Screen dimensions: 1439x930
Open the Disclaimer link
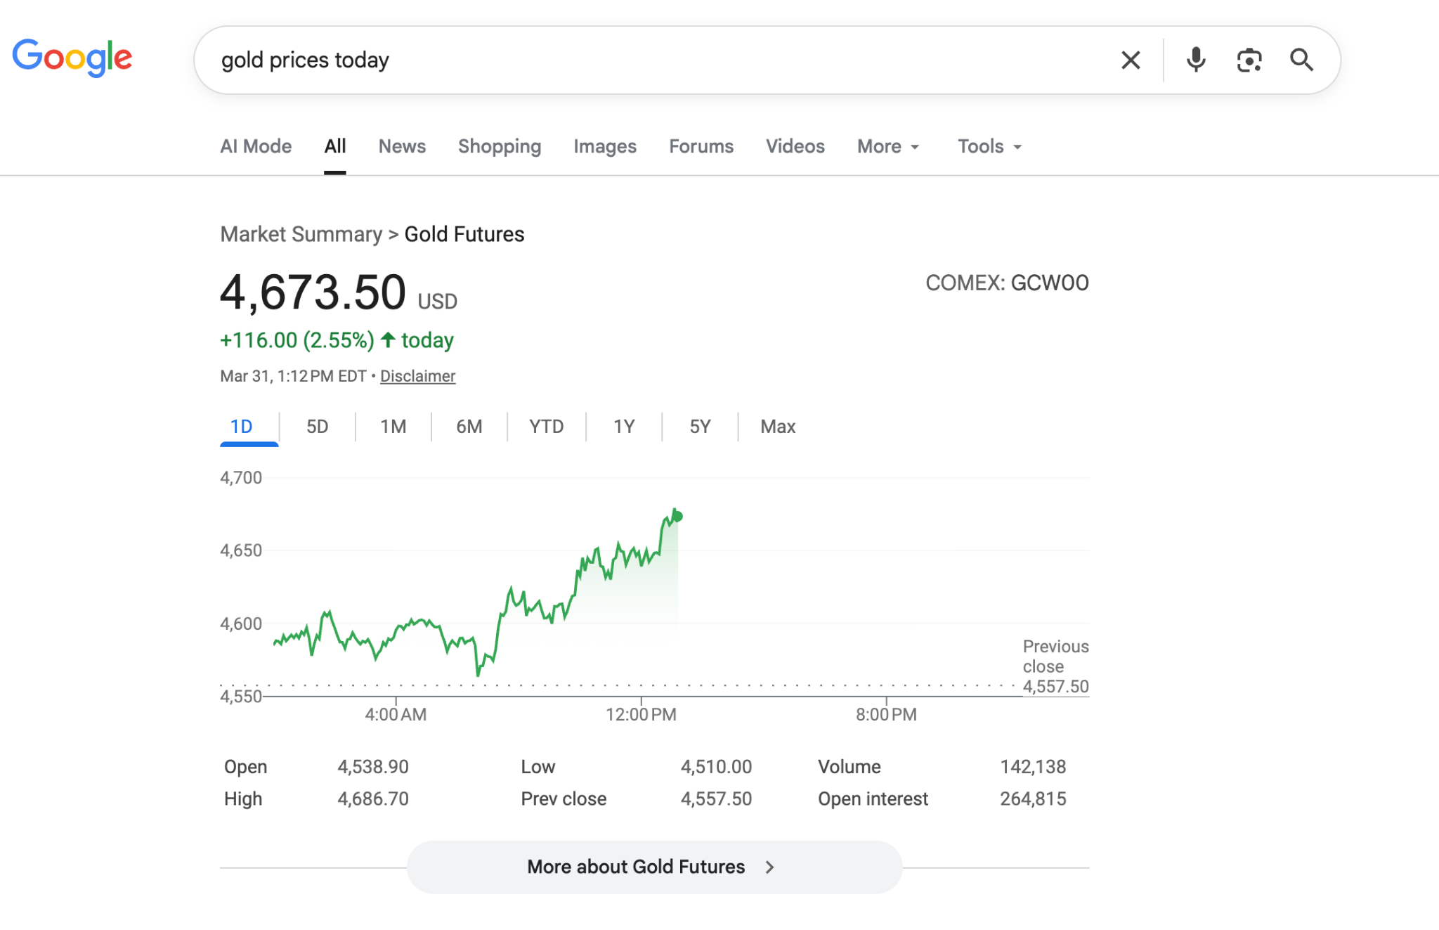[x=417, y=376]
